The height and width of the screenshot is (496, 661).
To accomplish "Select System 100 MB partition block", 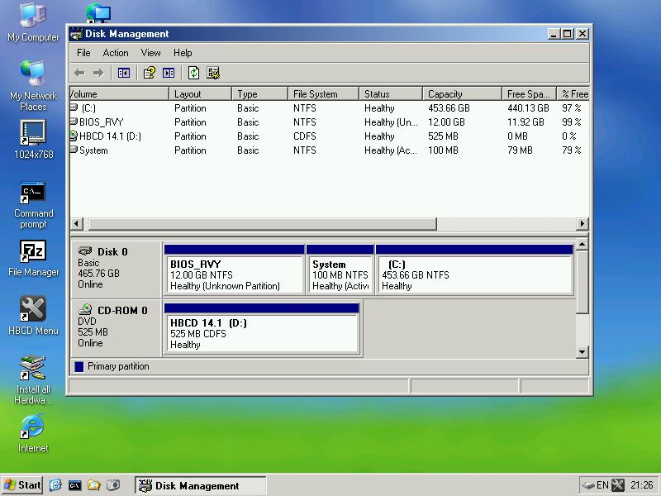I will [x=340, y=269].
